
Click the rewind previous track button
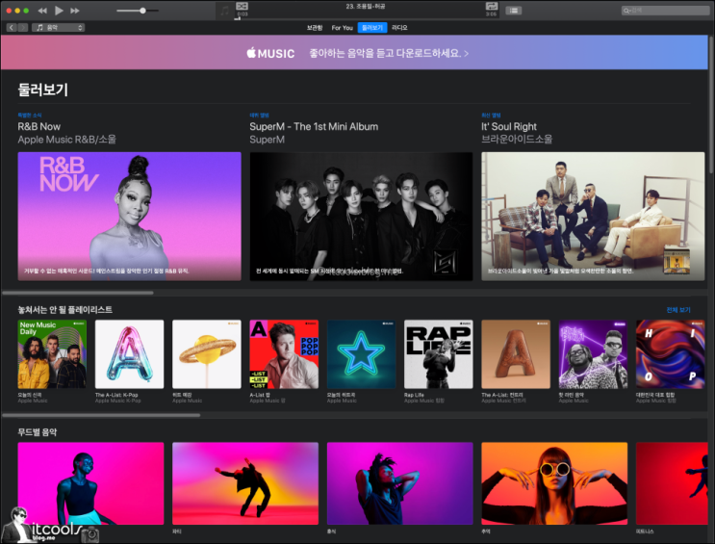tap(42, 10)
